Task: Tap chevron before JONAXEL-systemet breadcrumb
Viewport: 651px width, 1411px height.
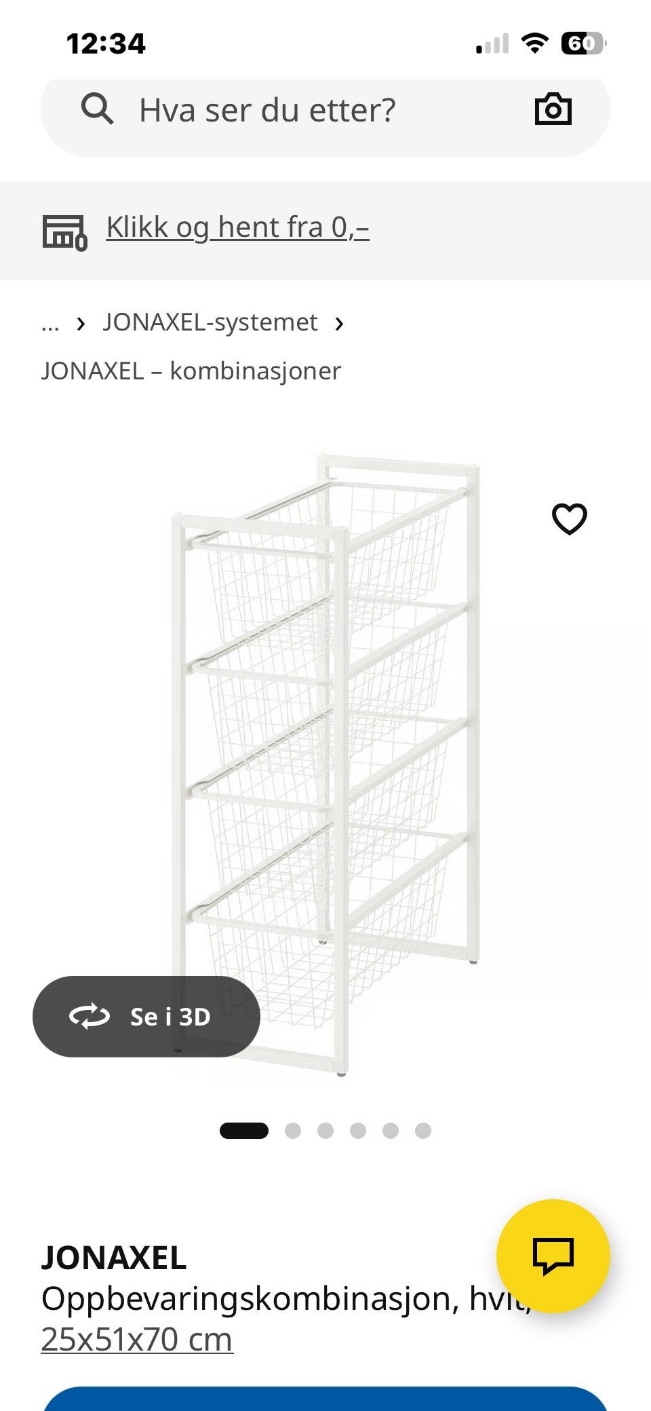Action: pos(81,324)
